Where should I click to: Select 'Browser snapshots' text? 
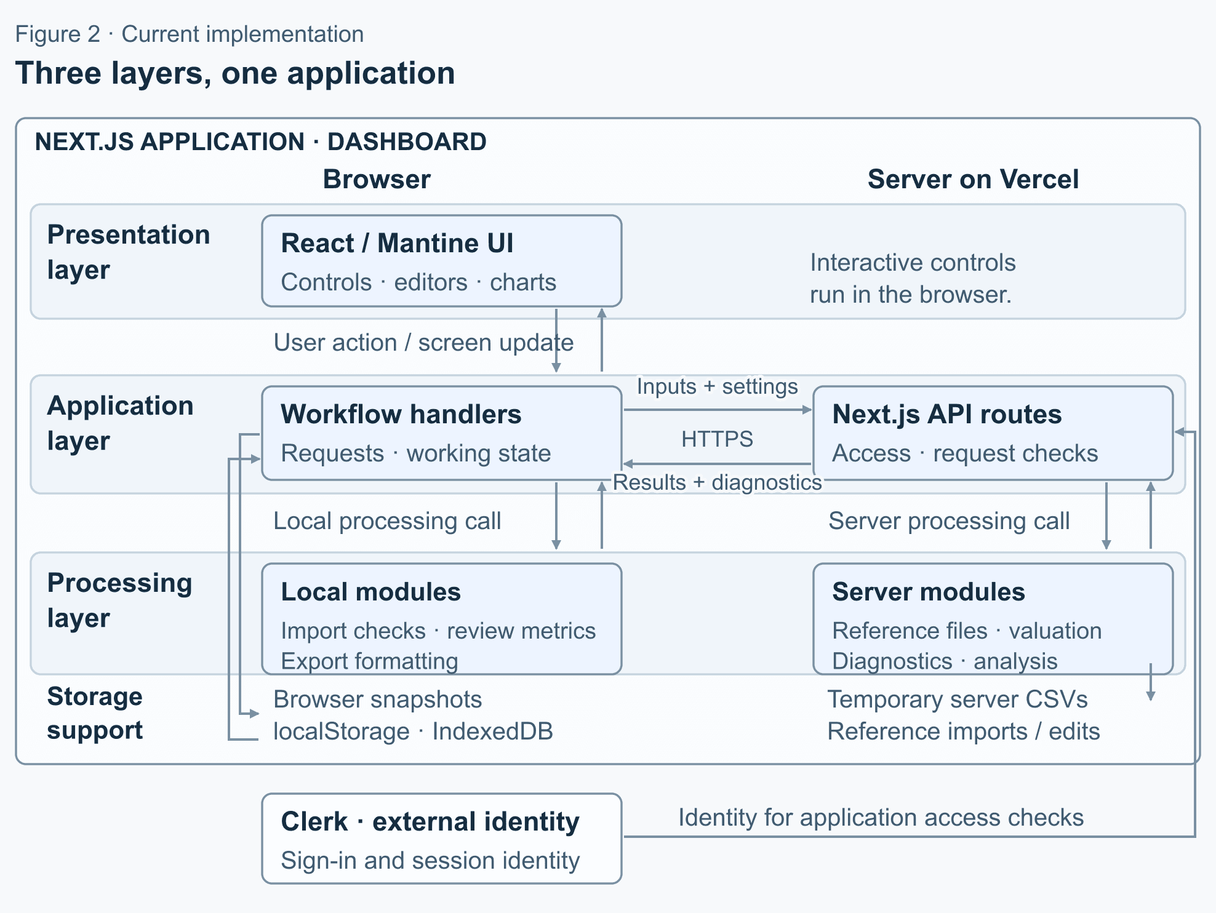click(x=377, y=700)
